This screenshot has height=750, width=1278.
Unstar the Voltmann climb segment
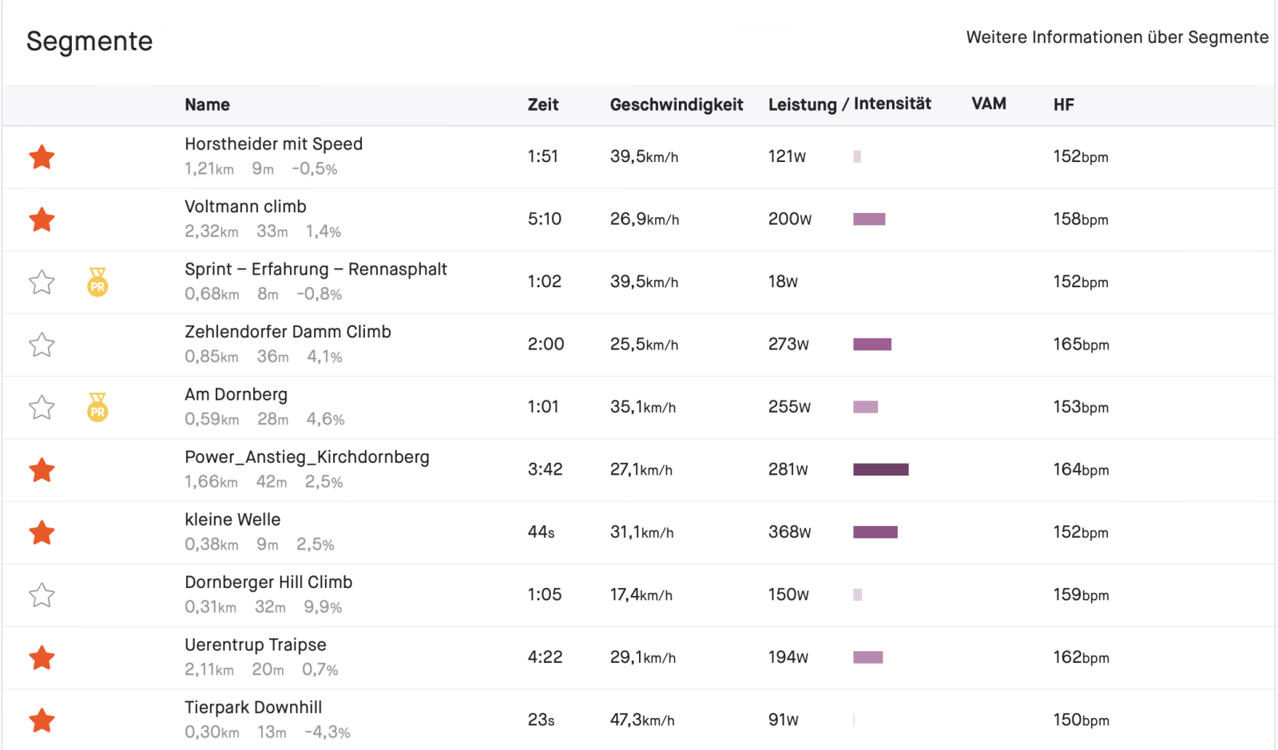(x=42, y=219)
